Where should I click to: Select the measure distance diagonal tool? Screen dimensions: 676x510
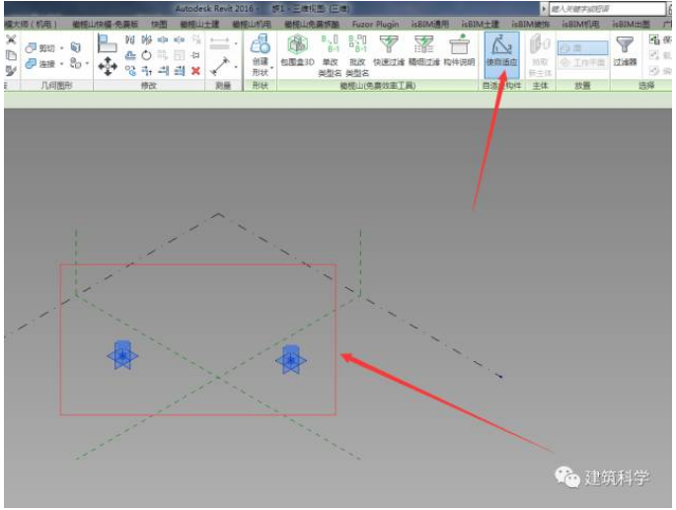tap(221, 66)
